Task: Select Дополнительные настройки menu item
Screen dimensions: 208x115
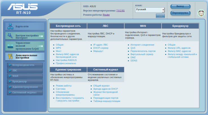Action: [x=25, y=57]
